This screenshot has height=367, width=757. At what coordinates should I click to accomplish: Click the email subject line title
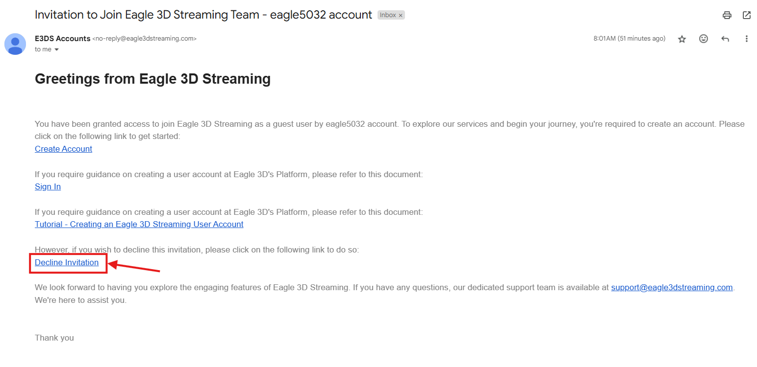(x=203, y=15)
